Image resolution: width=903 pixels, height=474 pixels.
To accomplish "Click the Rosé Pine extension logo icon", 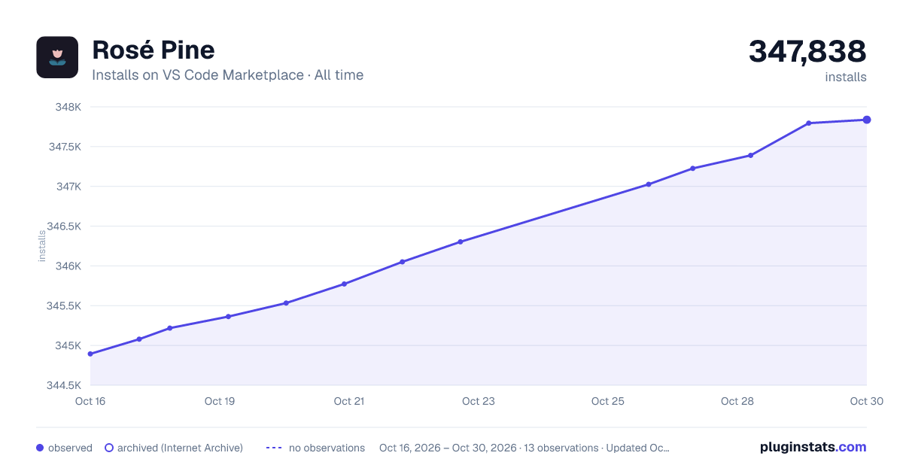I will click(x=57, y=57).
